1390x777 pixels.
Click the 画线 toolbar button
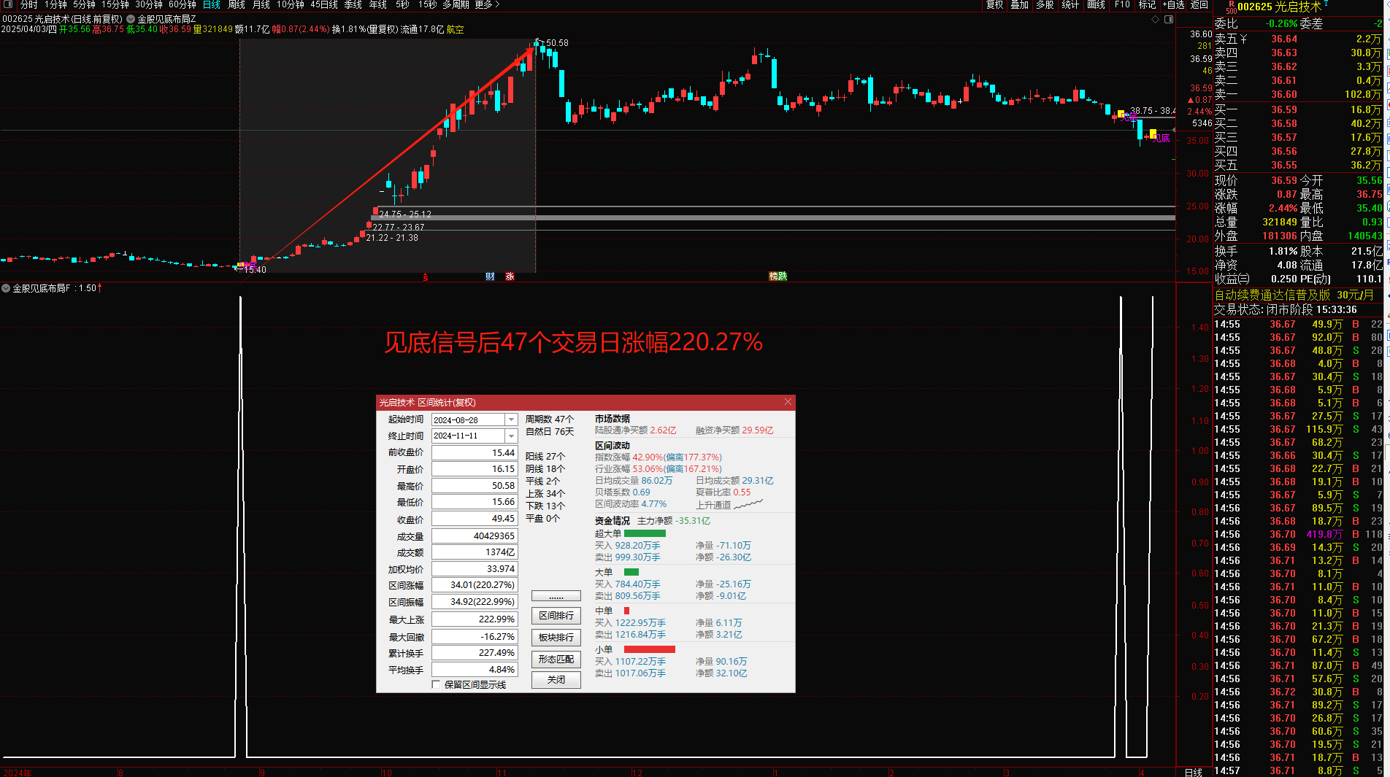pyautogui.click(x=1096, y=4)
